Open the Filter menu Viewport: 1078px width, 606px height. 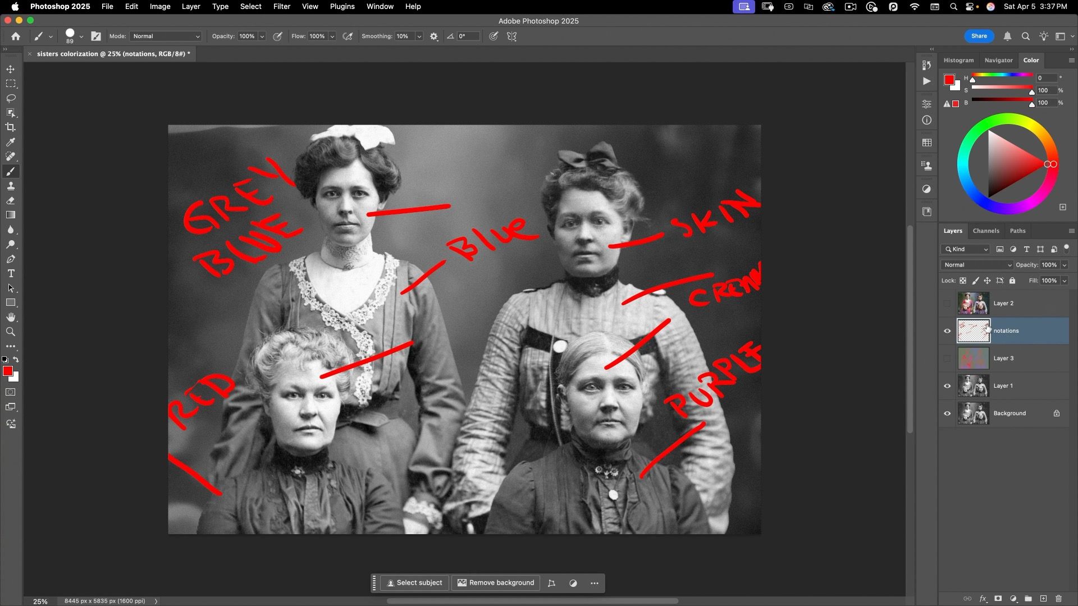tap(281, 7)
